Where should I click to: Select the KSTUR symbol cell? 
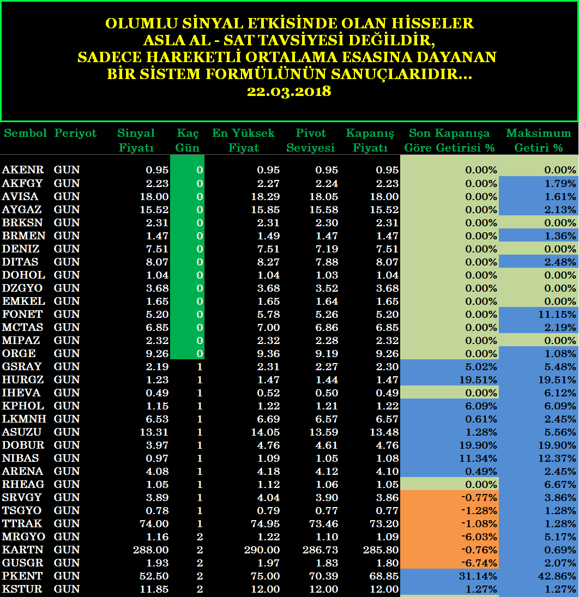[22, 589]
